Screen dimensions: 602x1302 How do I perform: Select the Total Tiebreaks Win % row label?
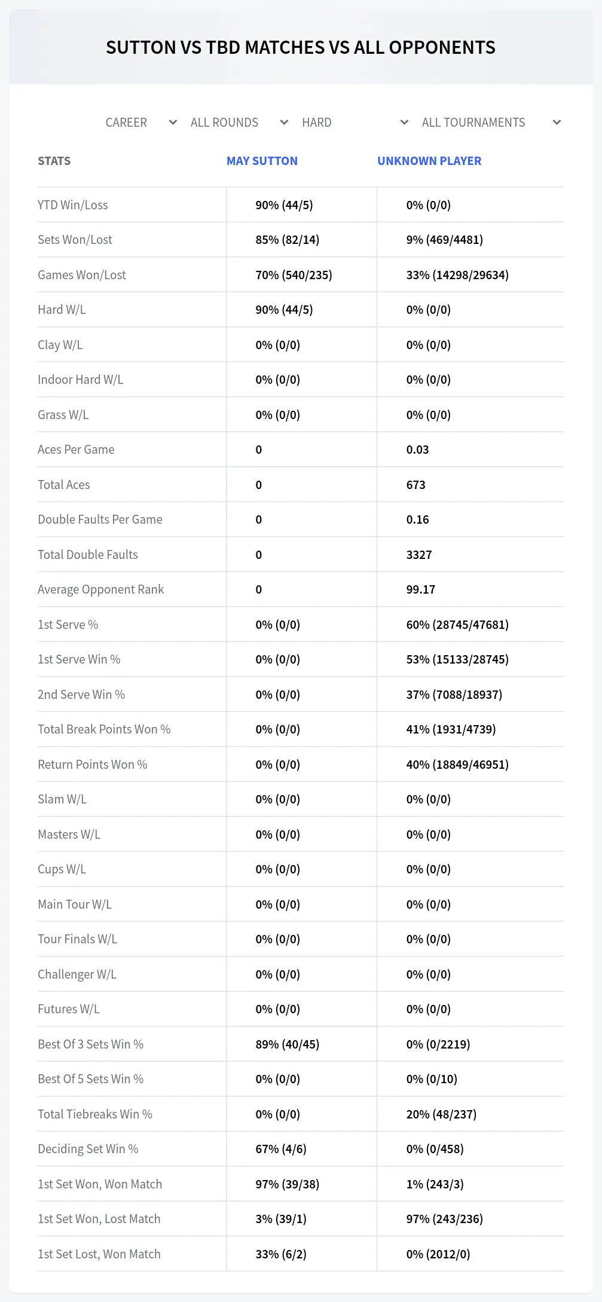(95, 1114)
